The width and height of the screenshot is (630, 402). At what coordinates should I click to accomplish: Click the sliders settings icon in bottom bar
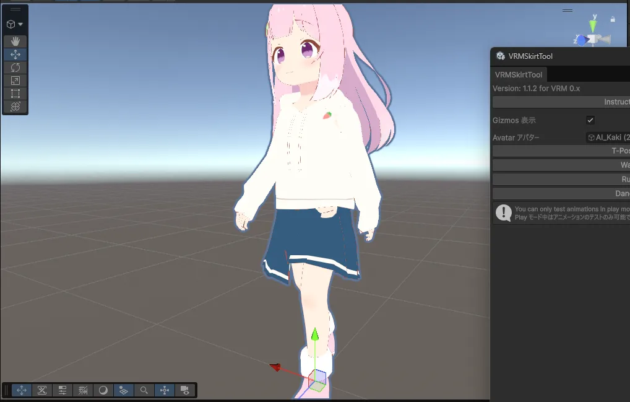[63, 390]
